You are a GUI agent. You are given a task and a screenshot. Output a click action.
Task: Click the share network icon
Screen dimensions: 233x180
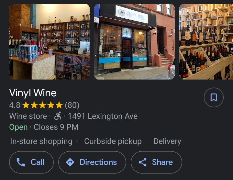(143, 162)
